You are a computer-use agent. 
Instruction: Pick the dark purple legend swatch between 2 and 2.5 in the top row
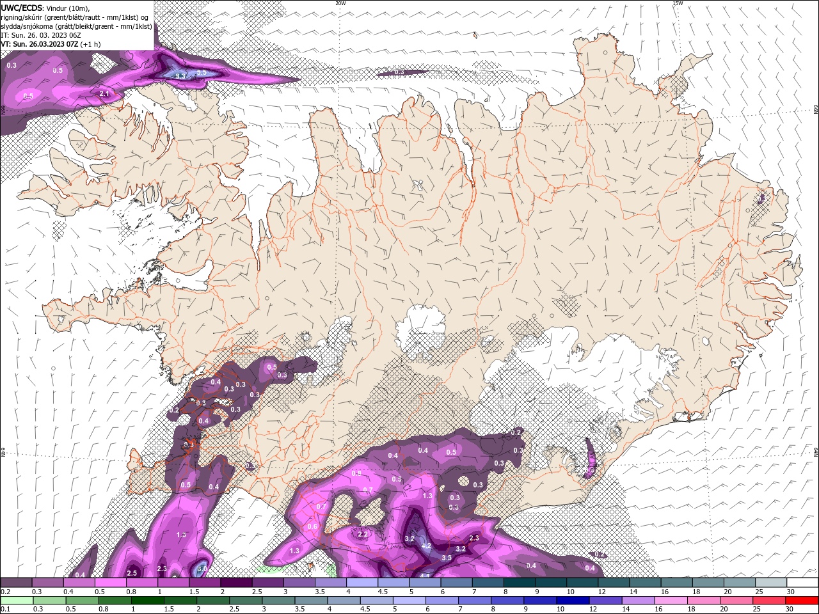point(236,583)
